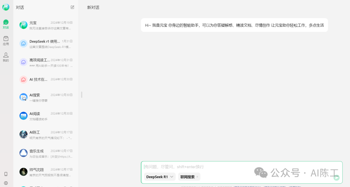
Task: Open the 帅气沈翊 conversation title
Action: 37,170
